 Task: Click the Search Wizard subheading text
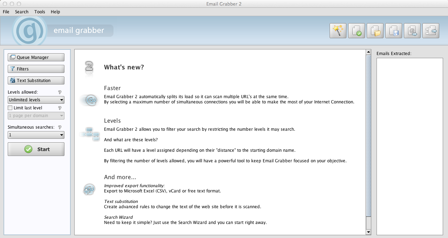point(118,217)
